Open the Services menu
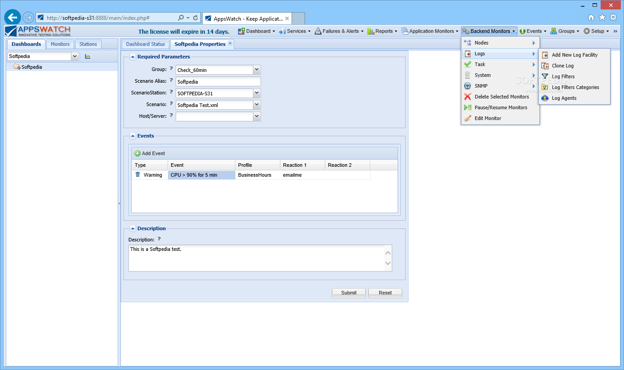Image resolution: width=624 pixels, height=370 pixels. click(x=295, y=31)
